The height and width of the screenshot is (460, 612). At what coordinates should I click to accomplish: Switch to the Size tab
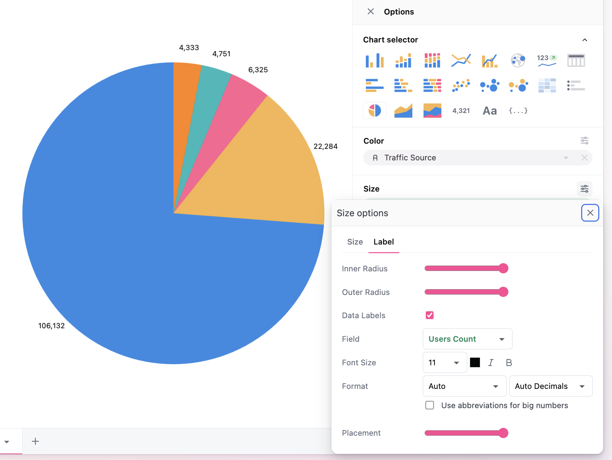click(x=355, y=242)
